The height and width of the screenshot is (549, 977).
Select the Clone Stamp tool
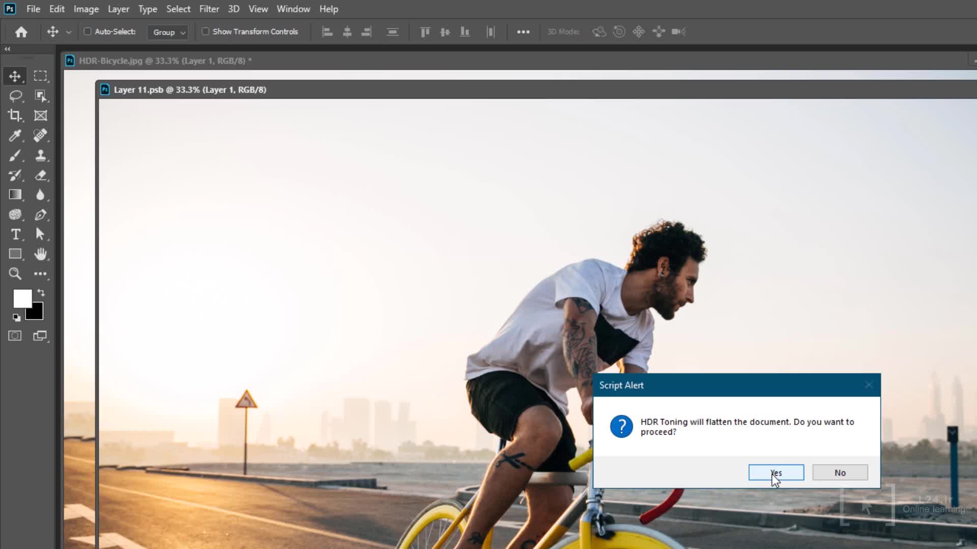tap(41, 156)
